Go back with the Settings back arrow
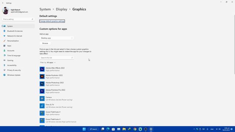Image resolution: width=235 pixels, height=132 pixels. pyautogui.click(x=3, y=3)
